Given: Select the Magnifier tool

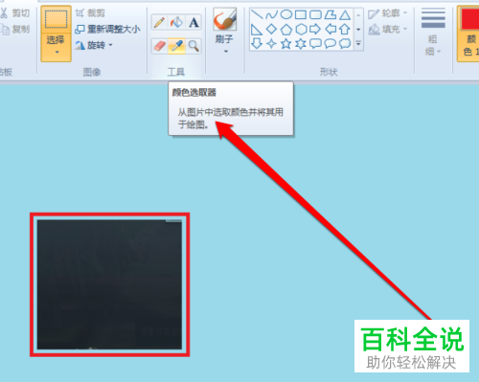Looking at the screenshot, I should click(x=194, y=46).
